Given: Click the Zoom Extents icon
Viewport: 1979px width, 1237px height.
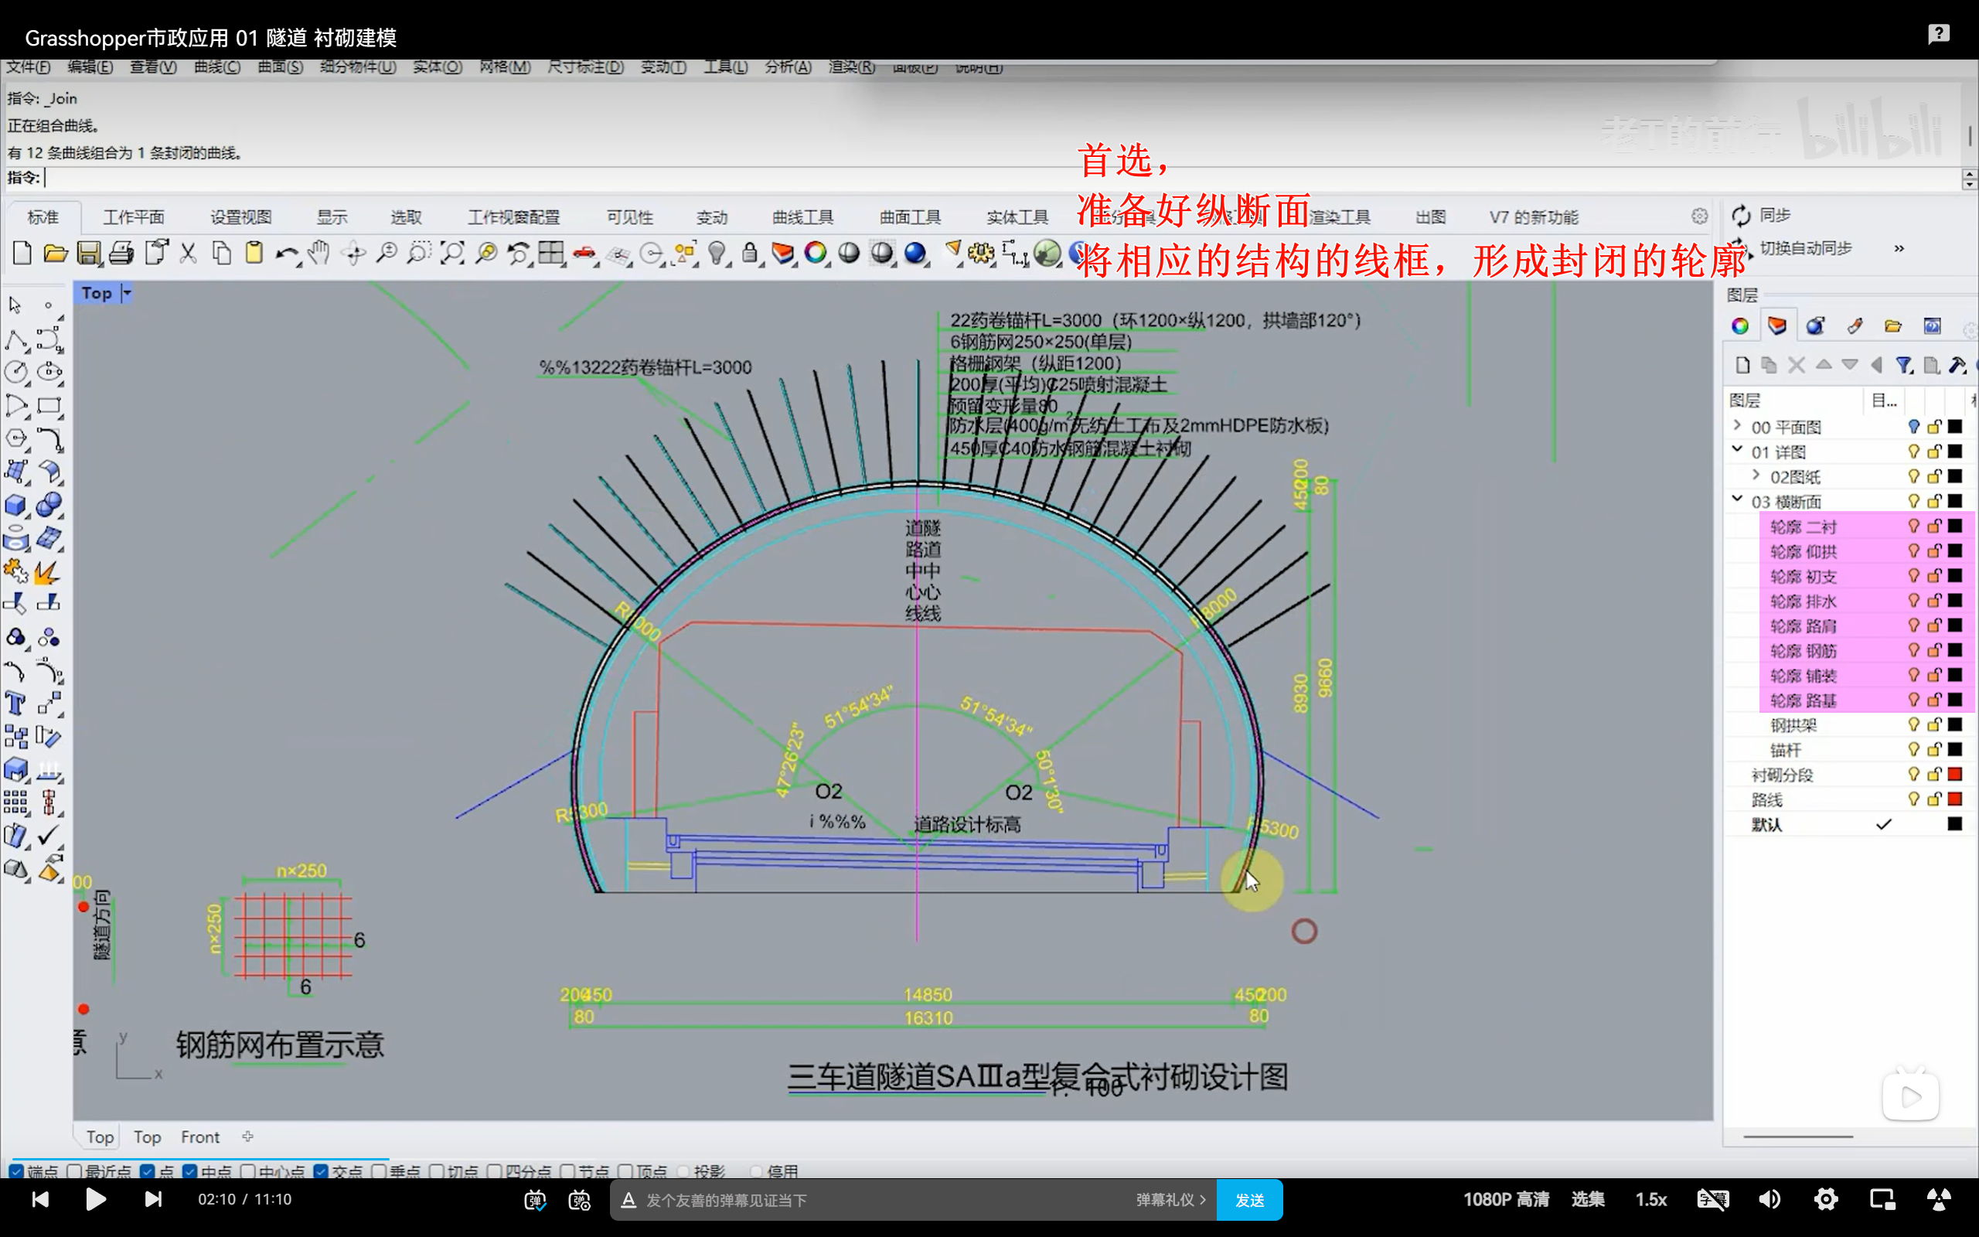Looking at the screenshot, I should (451, 254).
